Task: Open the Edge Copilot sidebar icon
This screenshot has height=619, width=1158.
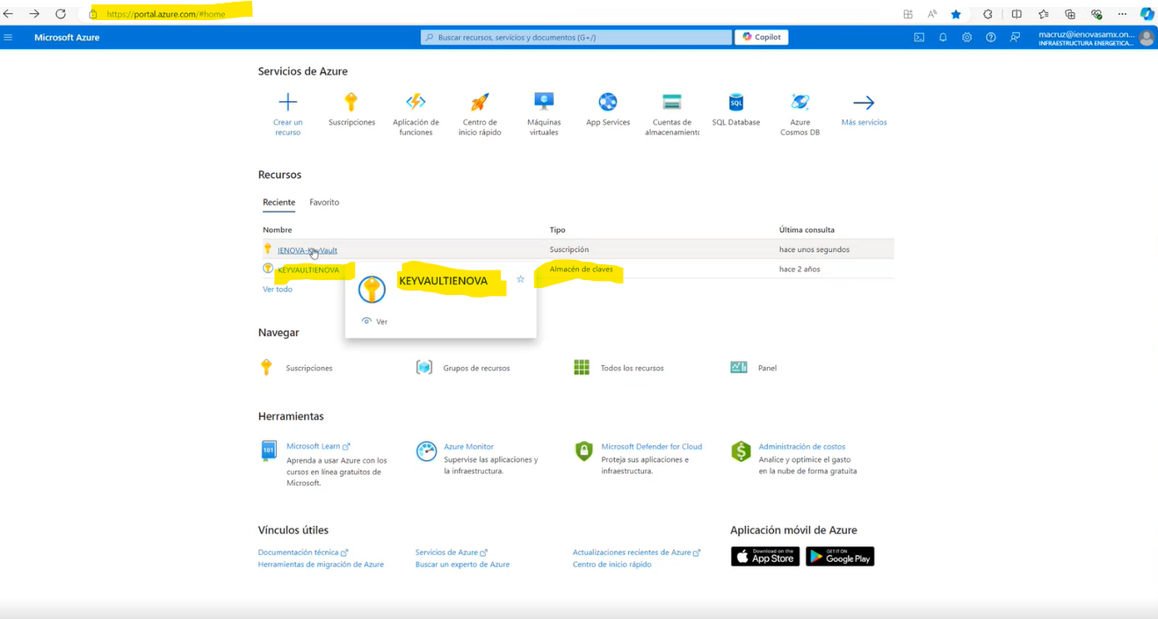Action: [x=1147, y=14]
